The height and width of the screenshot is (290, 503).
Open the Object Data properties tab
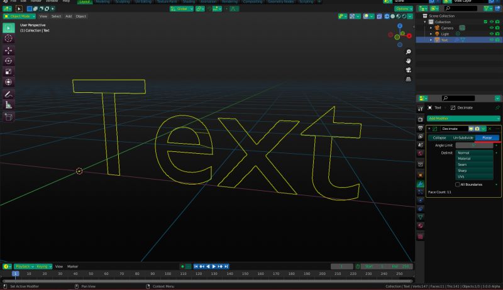pyautogui.click(x=420, y=217)
